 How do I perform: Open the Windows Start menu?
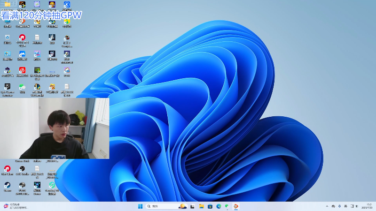point(140,206)
